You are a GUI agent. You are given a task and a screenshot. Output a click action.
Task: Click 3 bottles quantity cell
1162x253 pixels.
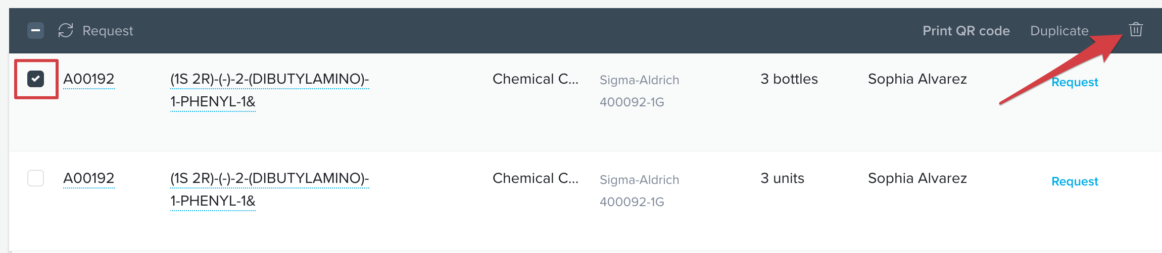tap(789, 79)
